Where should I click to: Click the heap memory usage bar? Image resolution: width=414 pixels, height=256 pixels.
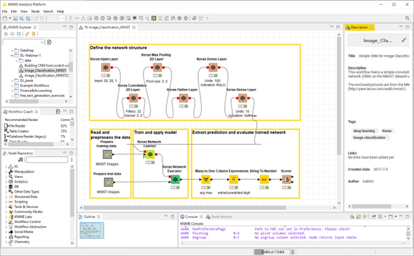(272, 252)
